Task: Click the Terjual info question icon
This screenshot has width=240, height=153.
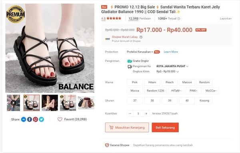Action: click(x=179, y=18)
